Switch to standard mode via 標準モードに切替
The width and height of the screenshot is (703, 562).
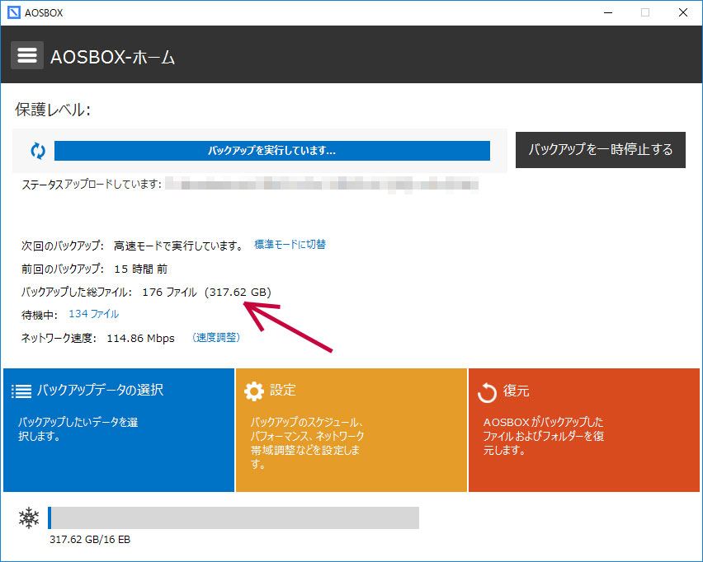[x=290, y=245]
